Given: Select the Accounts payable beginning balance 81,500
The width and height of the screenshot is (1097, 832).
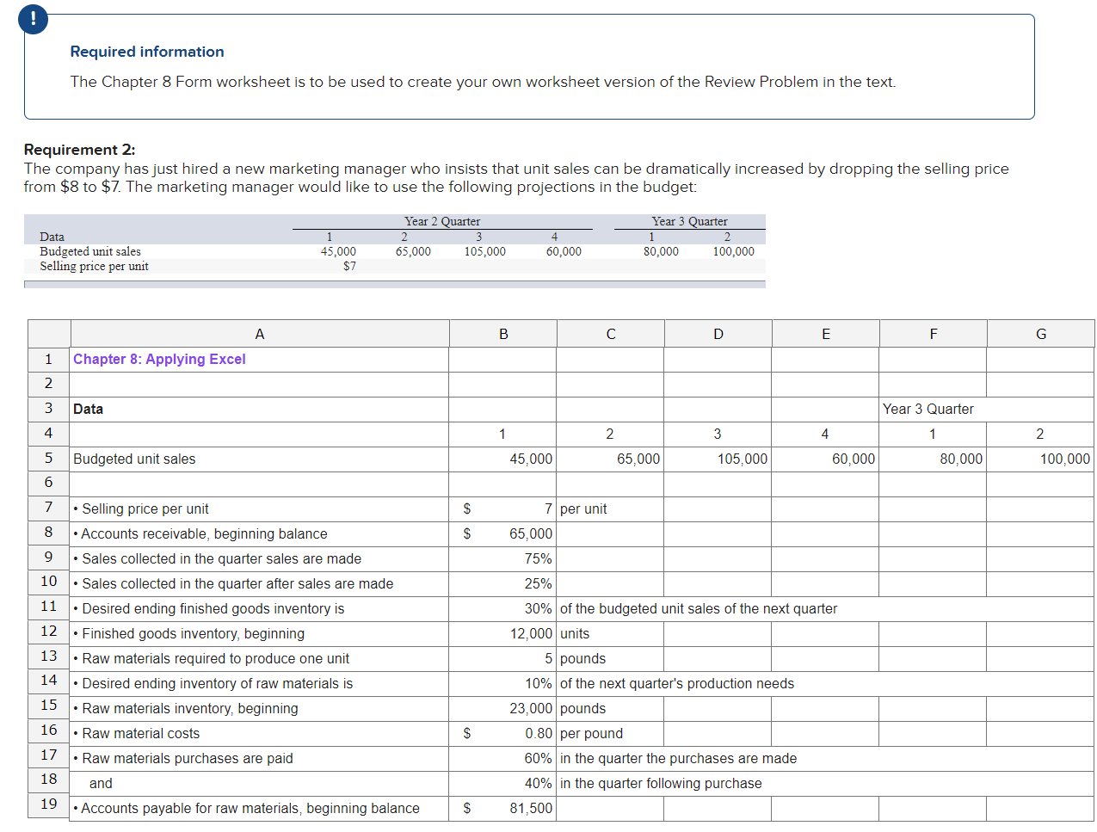Looking at the screenshot, I should click(x=502, y=808).
